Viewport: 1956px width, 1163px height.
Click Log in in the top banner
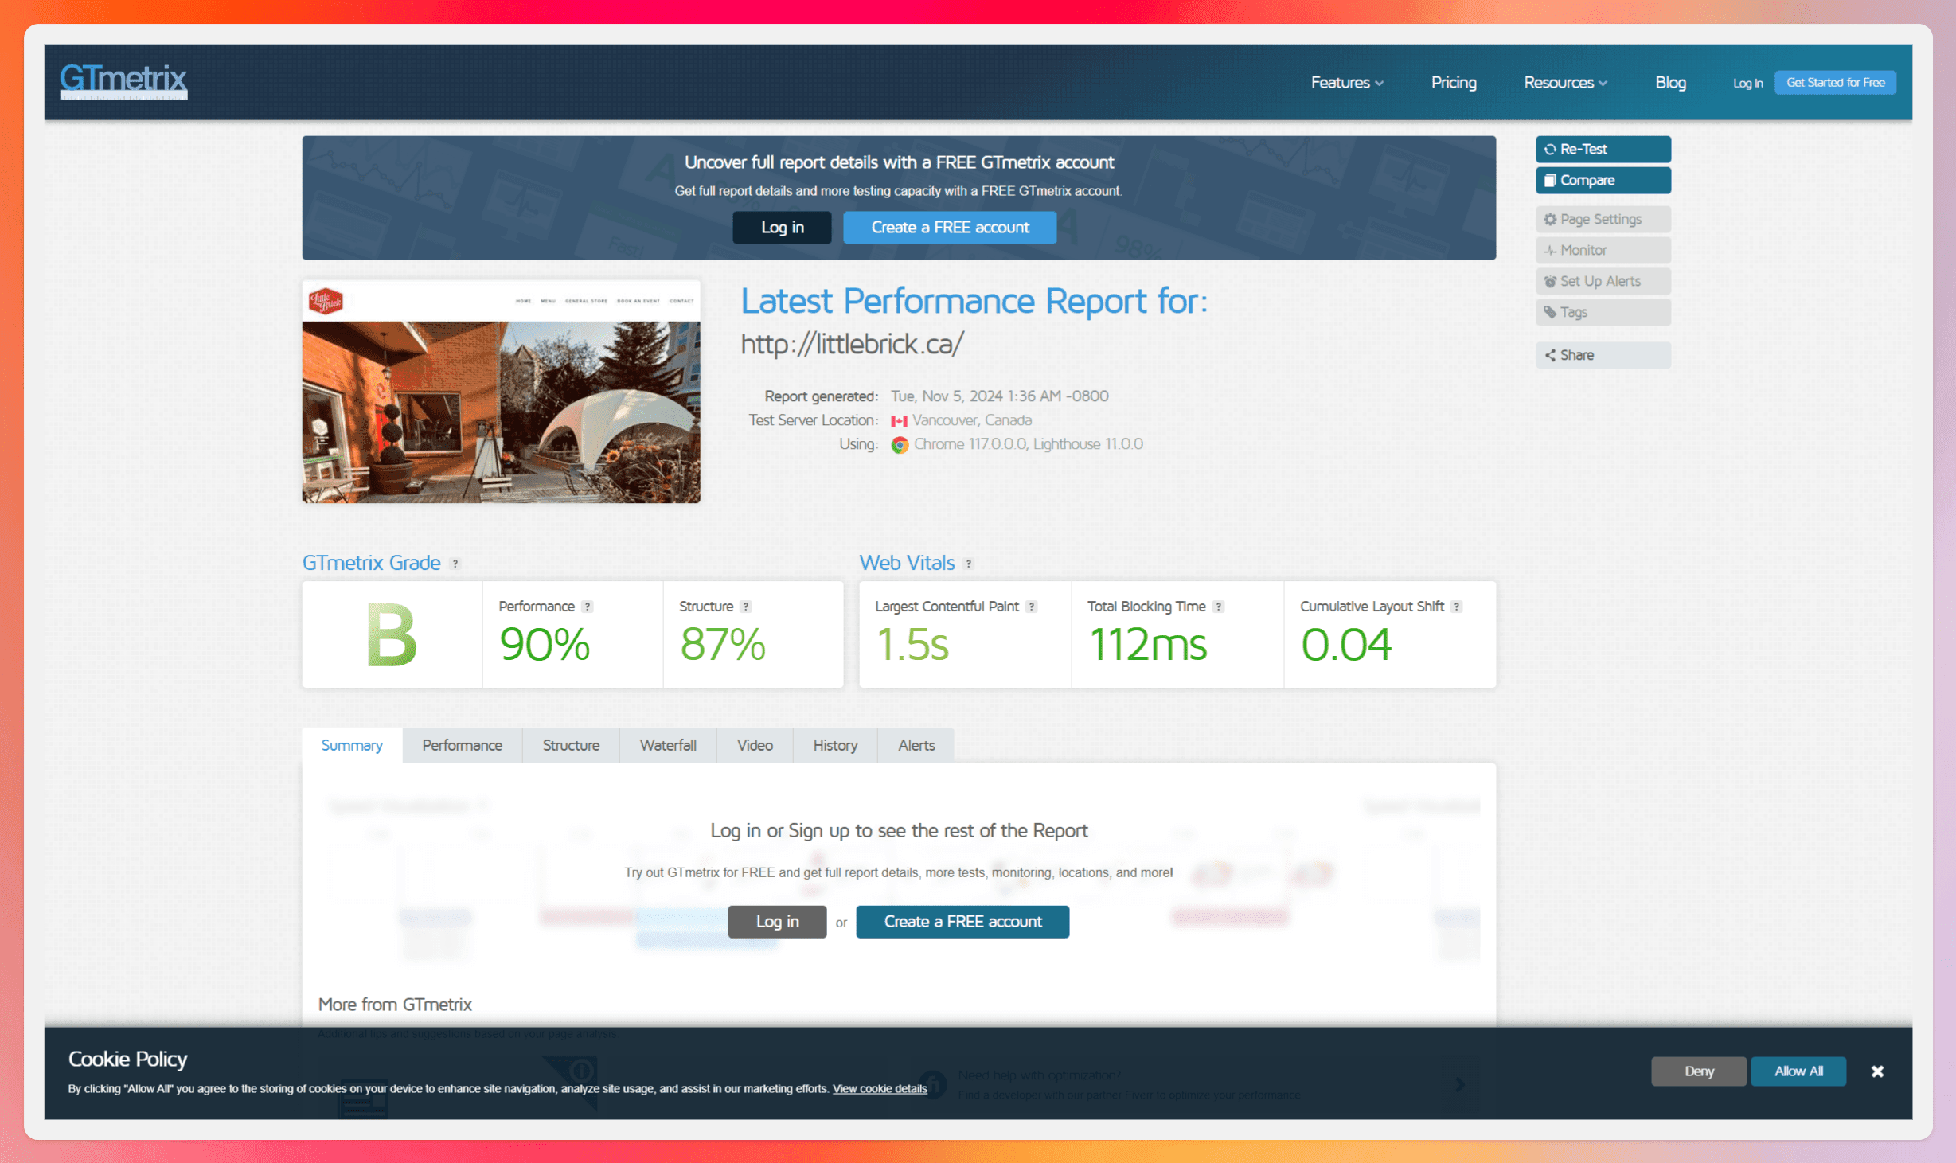pos(782,228)
